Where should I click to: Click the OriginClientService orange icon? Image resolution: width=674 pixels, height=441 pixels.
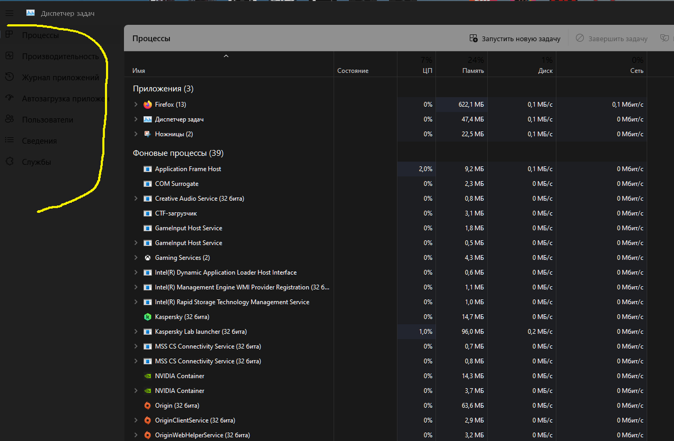point(147,421)
